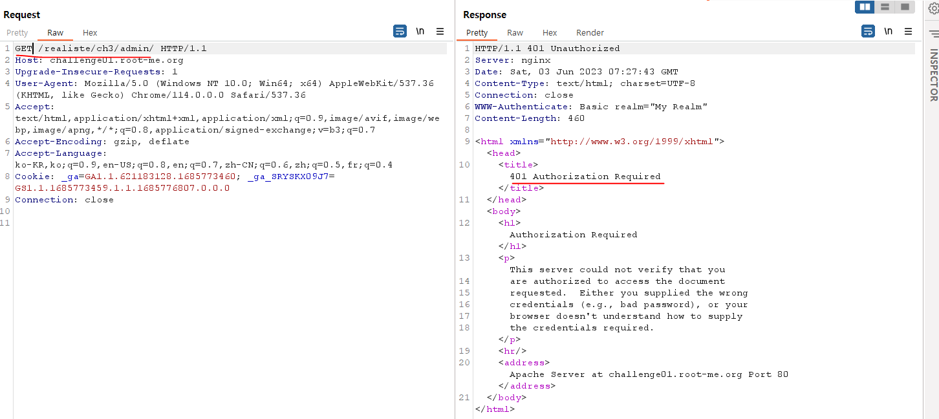Toggle word wrap in the Request panel
Image resolution: width=939 pixels, height=419 pixels.
(x=400, y=31)
